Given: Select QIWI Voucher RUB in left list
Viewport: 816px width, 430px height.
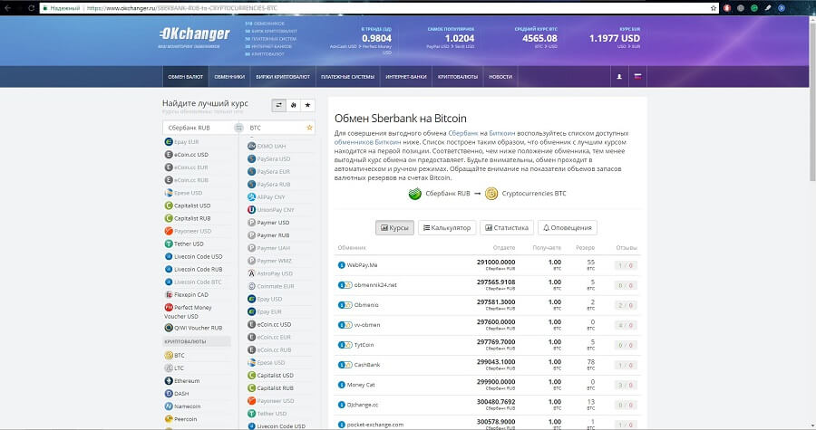Looking at the screenshot, I should coord(193,328).
